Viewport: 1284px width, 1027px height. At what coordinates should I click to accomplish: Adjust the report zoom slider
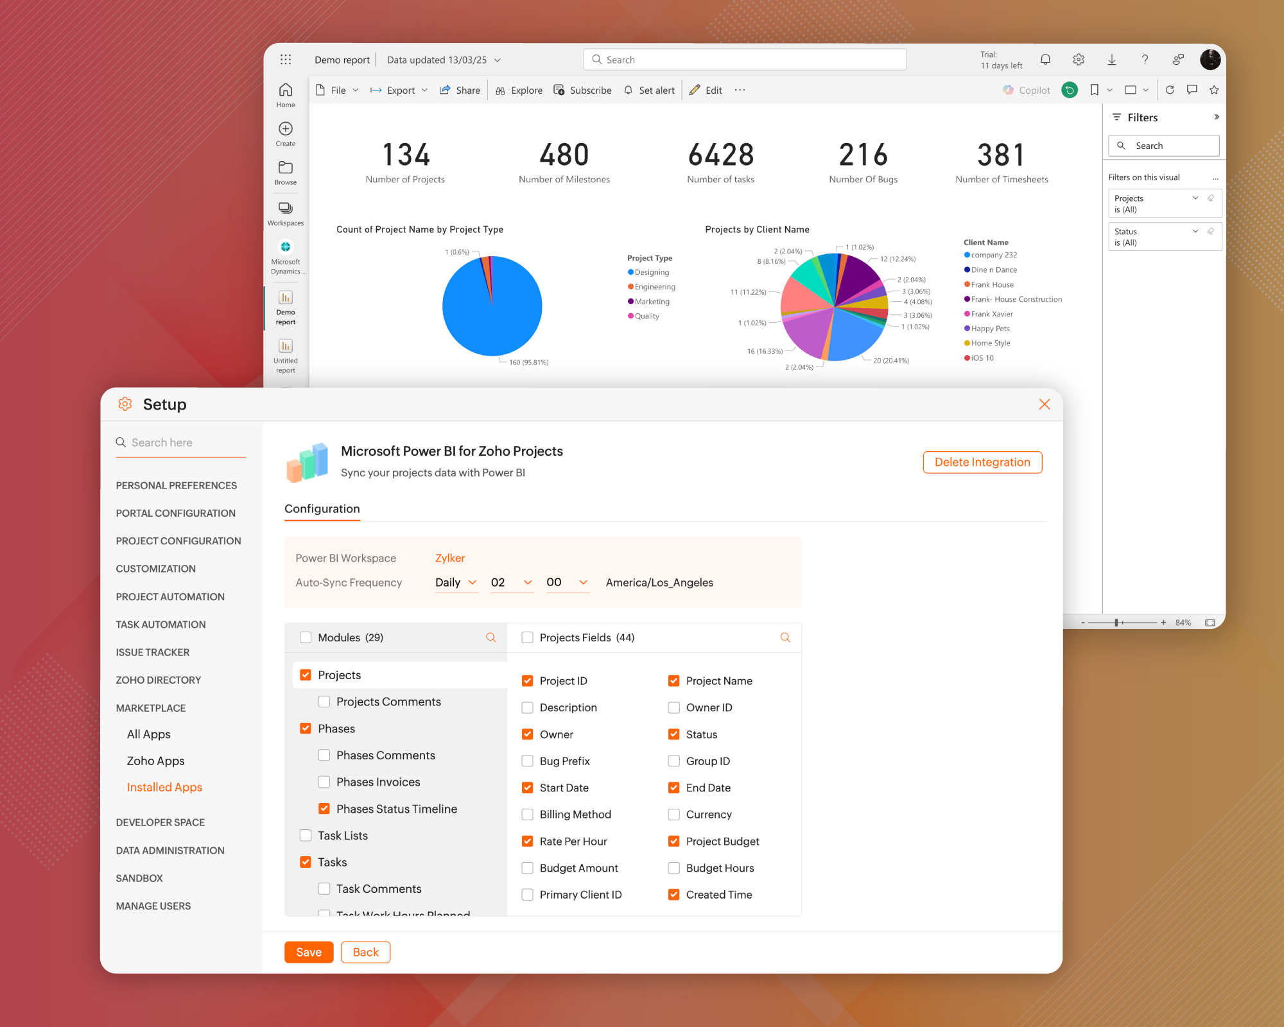coord(1116,623)
